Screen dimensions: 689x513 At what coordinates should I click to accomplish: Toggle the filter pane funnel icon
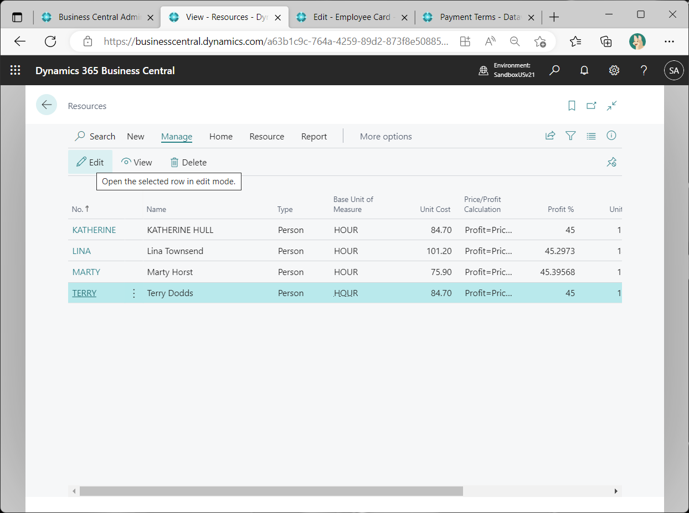click(570, 136)
